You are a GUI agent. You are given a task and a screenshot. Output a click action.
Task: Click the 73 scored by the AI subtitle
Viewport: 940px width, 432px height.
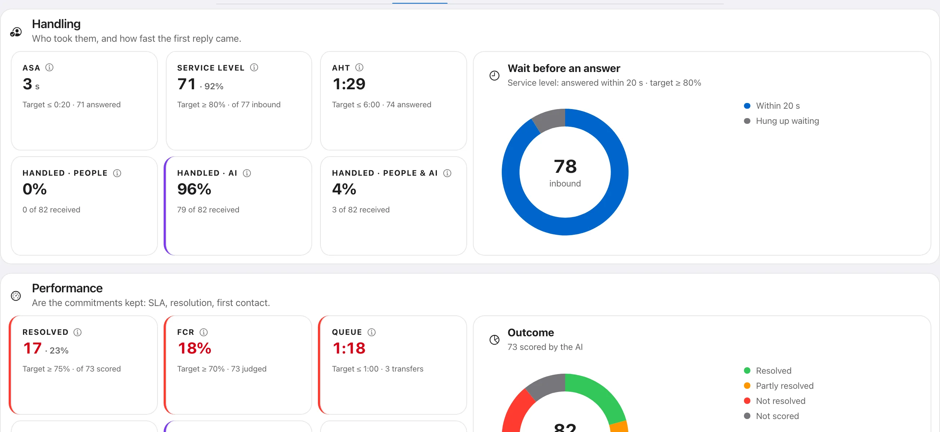coord(545,347)
